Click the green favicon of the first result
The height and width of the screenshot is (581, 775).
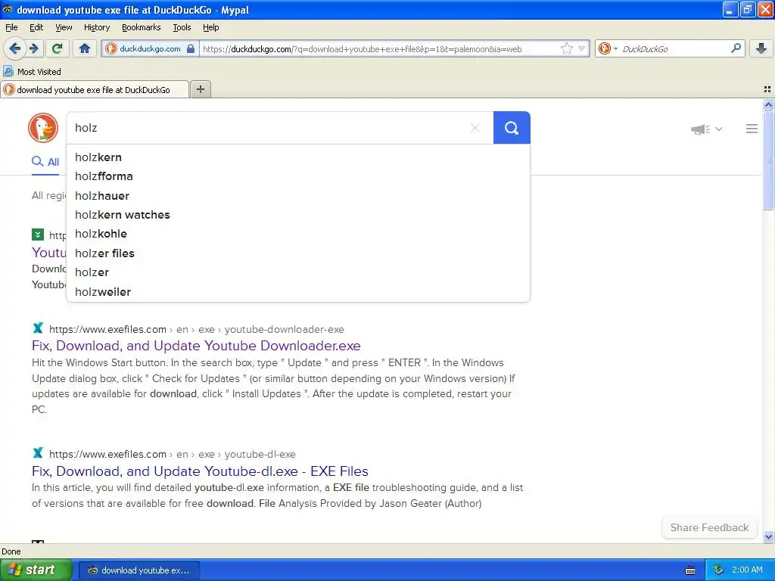(x=38, y=235)
